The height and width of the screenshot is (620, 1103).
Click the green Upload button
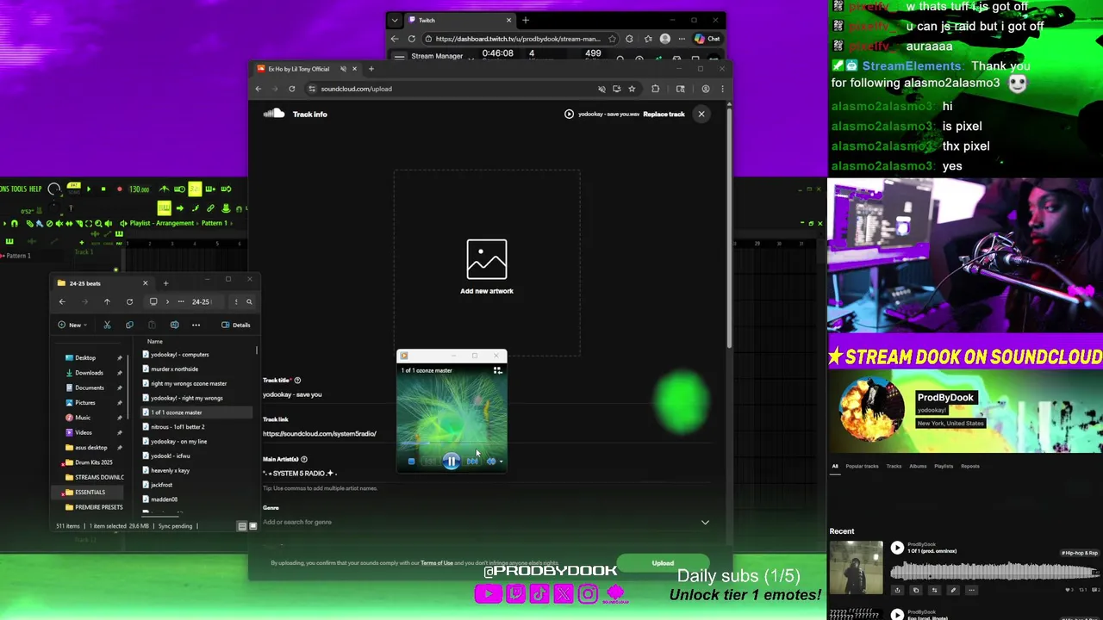663,563
